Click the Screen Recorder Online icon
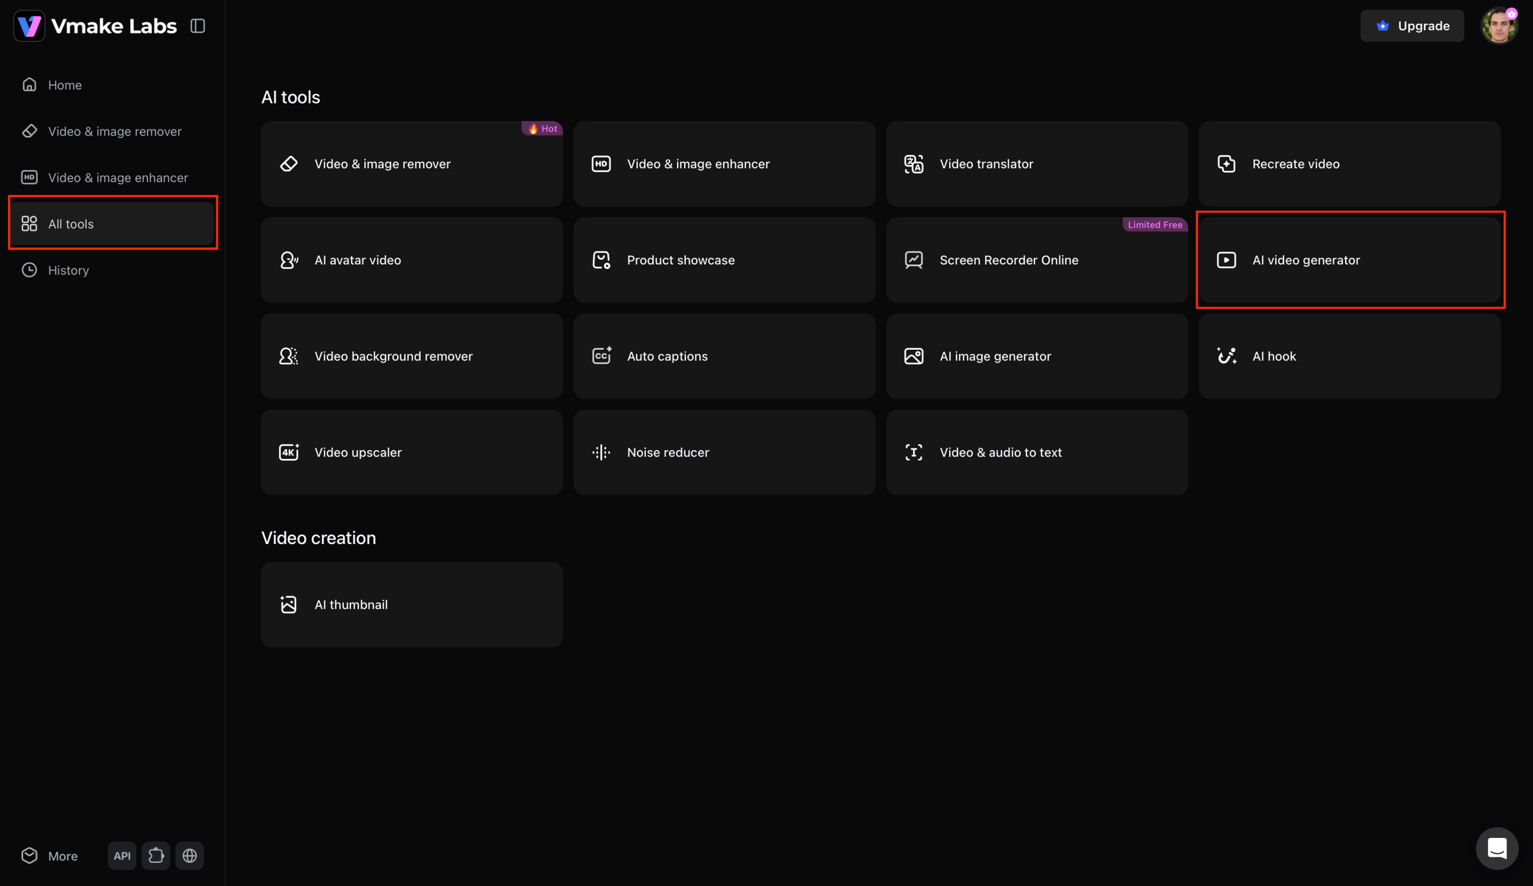 pyautogui.click(x=914, y=260)
